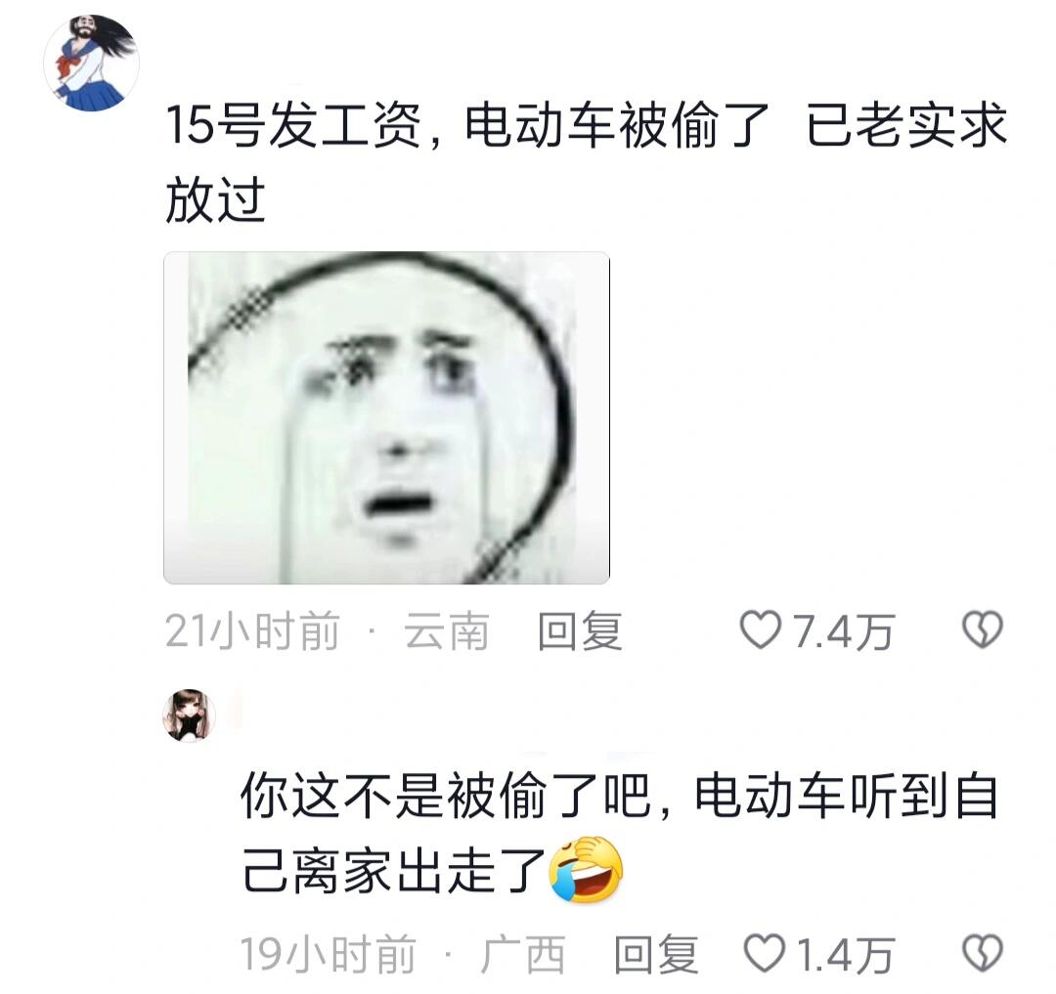The image size is (1056, 994).
Task: Tap the 19小时前 timestamp
Action: (328, 954)
